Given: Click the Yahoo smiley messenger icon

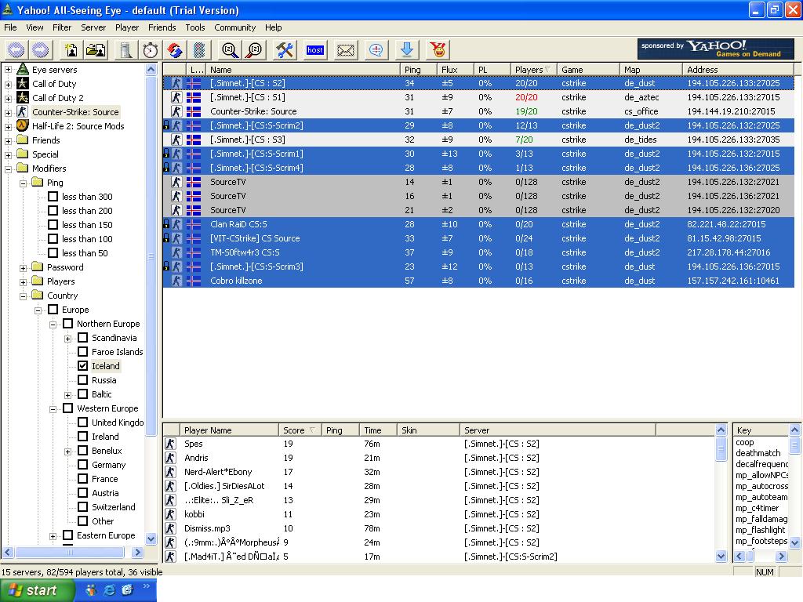Looking at the screenshot, I should [438, 49].
